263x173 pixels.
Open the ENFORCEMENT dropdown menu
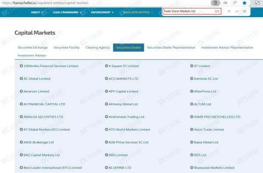[102, 12]
